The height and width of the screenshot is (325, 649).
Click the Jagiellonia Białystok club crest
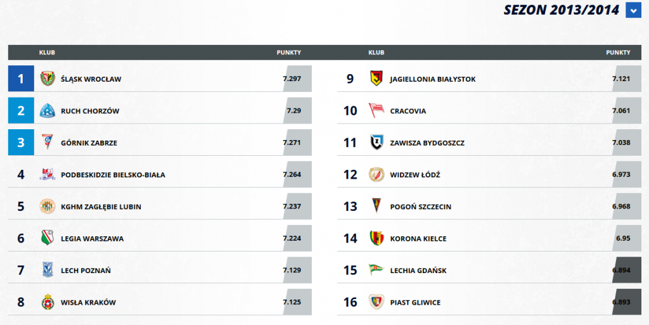click(376, 79)
